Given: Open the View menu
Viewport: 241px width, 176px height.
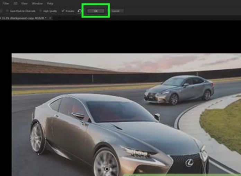Looking at the screenshot, I should (24, 3).
